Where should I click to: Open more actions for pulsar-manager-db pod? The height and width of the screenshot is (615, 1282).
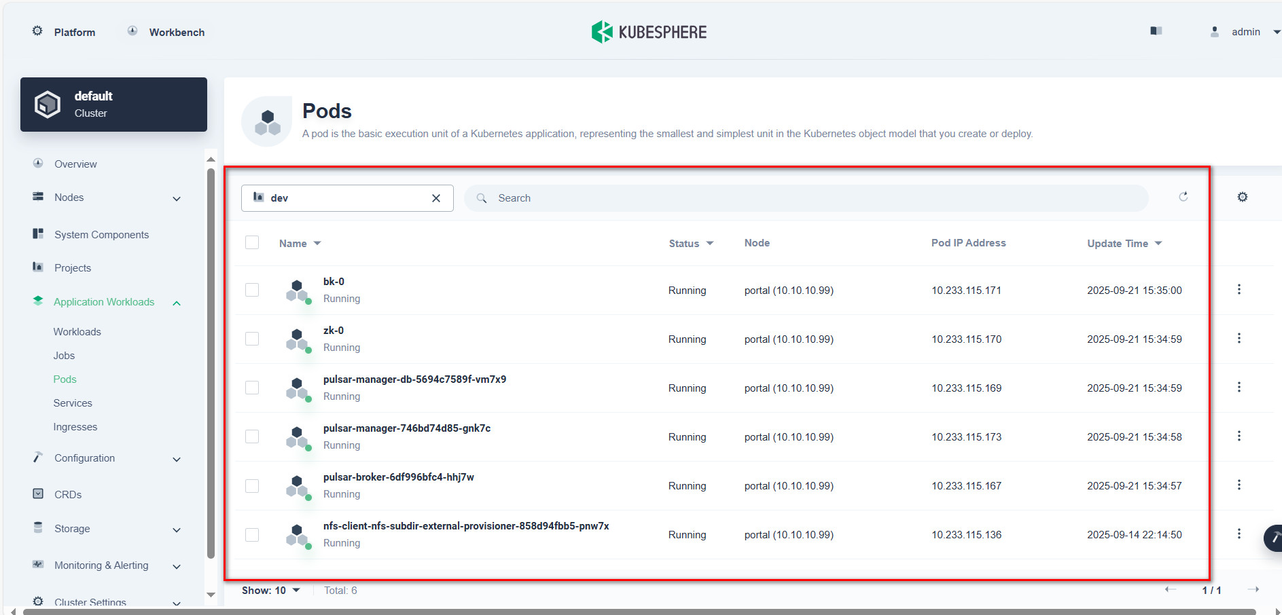coord(1239,388)
